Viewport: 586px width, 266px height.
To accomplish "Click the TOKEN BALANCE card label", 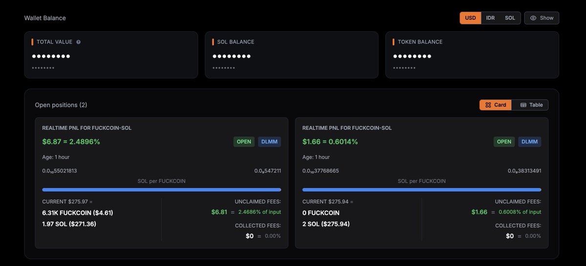I will 420,42.
